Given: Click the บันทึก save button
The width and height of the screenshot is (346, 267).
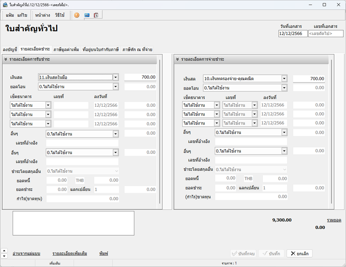Looking at the screenshot, I should click(x=271, y=254).
